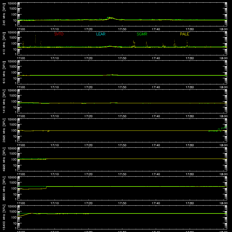Click the 17:50 label under the 610 MHz plot
232x232 pixels.
(190, 87)
